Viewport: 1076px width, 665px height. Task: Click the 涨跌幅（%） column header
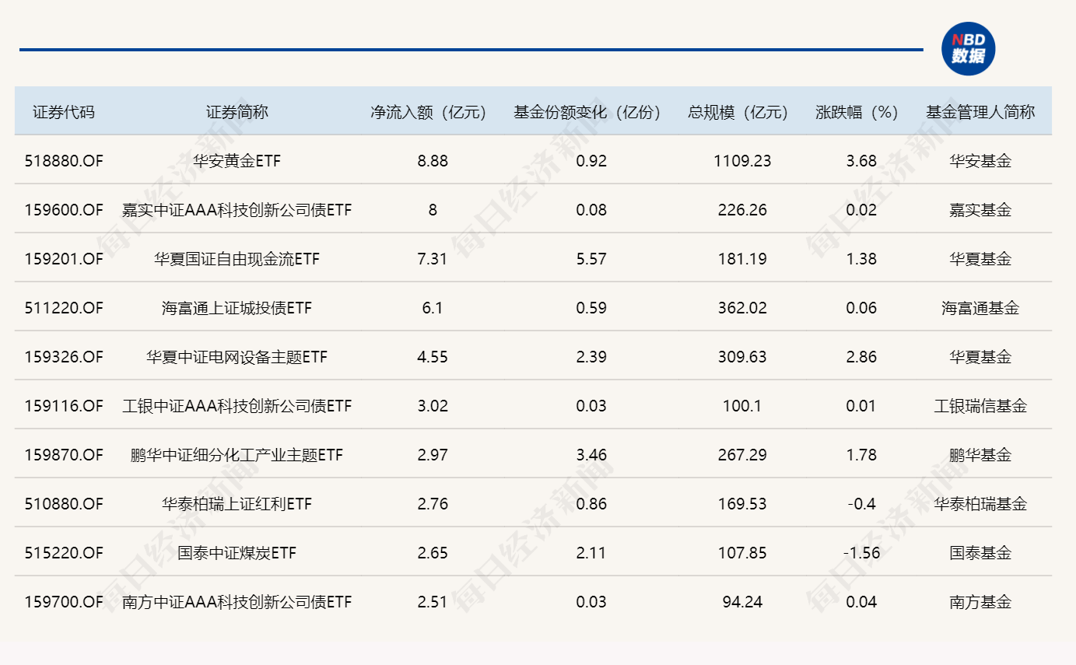click(x=861, y=112)
